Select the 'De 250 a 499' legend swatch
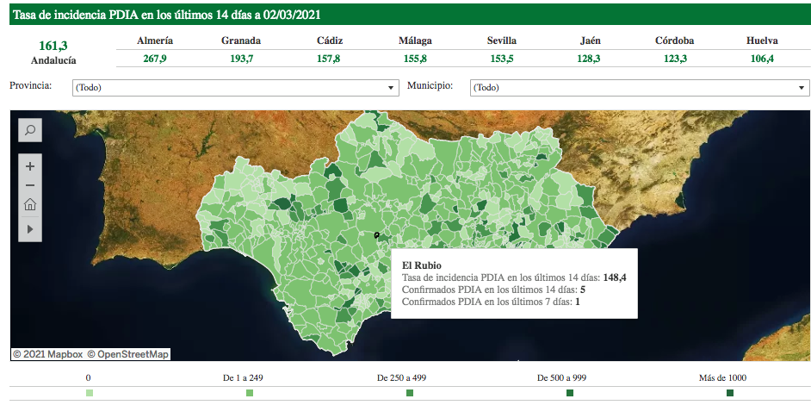The image size is (811, 405). [x=410, y=393]
